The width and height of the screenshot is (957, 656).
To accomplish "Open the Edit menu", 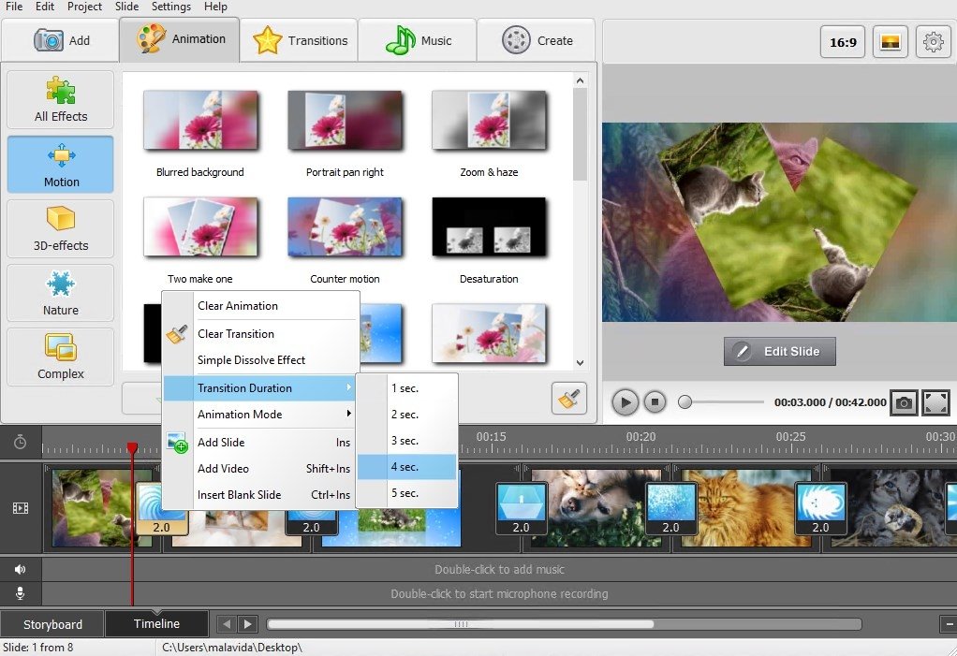I will point(45,7).
